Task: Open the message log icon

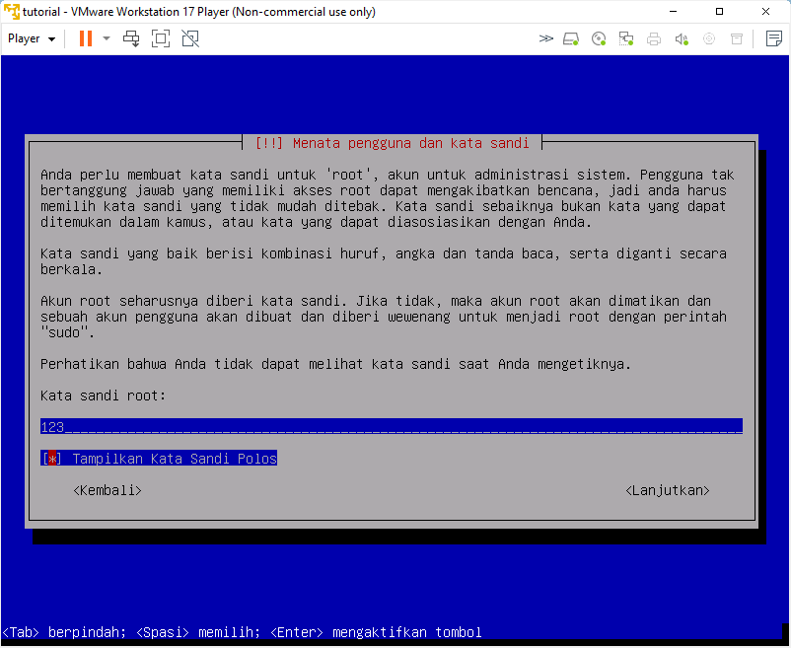Action: 774,38
